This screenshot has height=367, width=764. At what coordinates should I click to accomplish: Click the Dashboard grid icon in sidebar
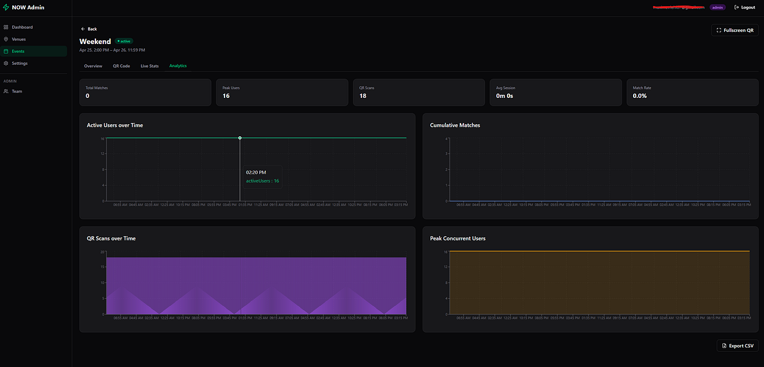pos(6,27)
